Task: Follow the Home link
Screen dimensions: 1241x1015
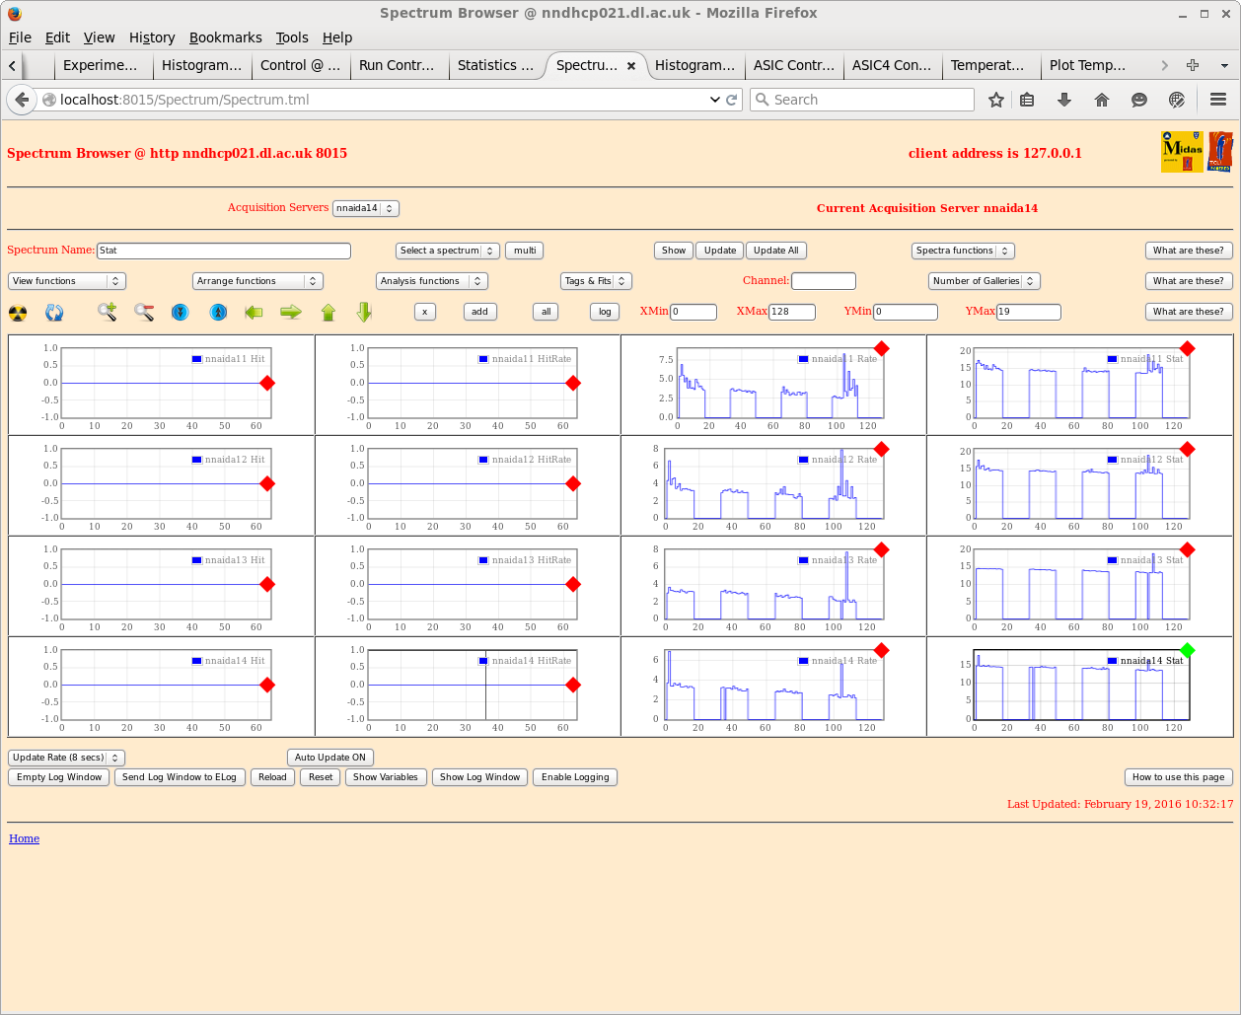Action: 24,838
